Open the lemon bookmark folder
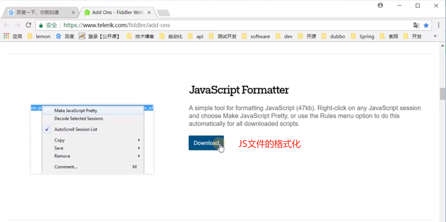Screen dimensions: 446x222 click(39, 36)
